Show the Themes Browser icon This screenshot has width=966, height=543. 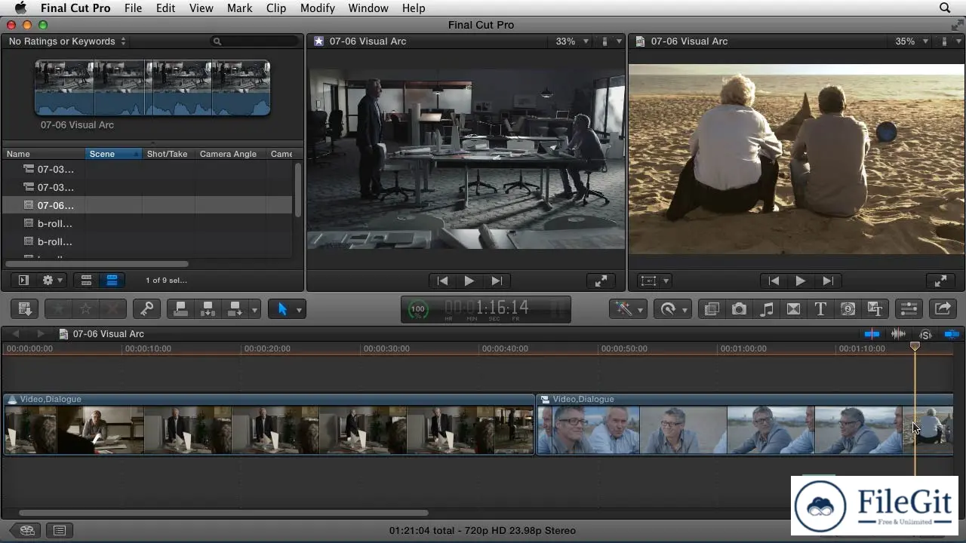[x=875, y=308]
